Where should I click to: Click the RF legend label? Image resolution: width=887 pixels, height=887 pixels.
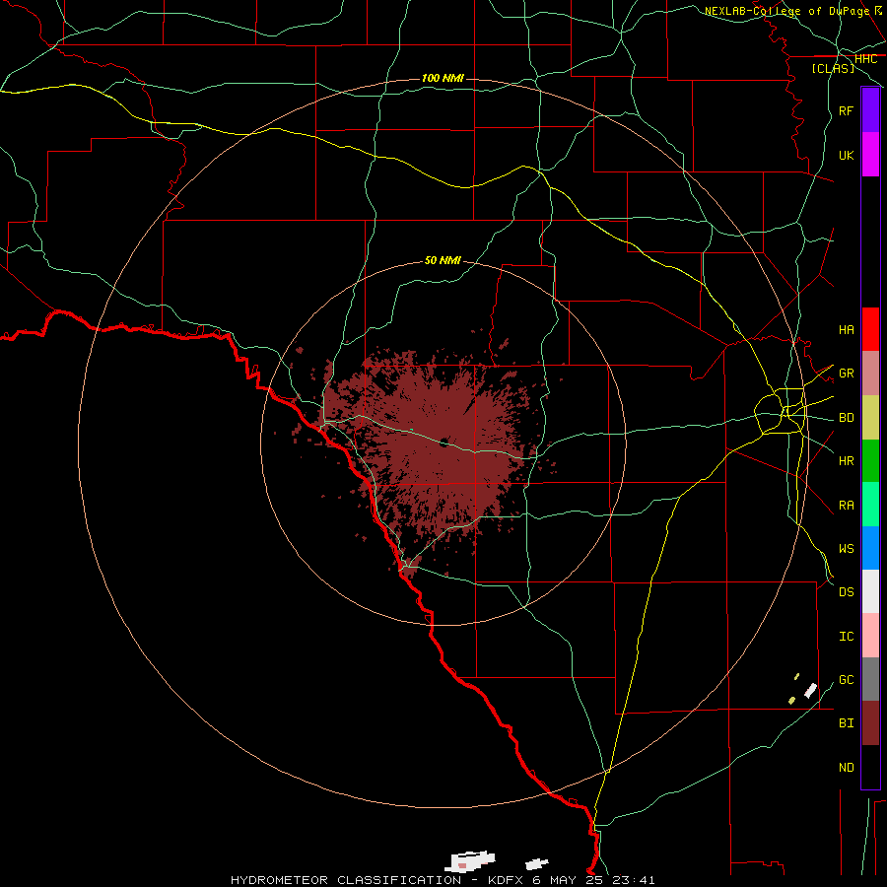pos(846,110)
